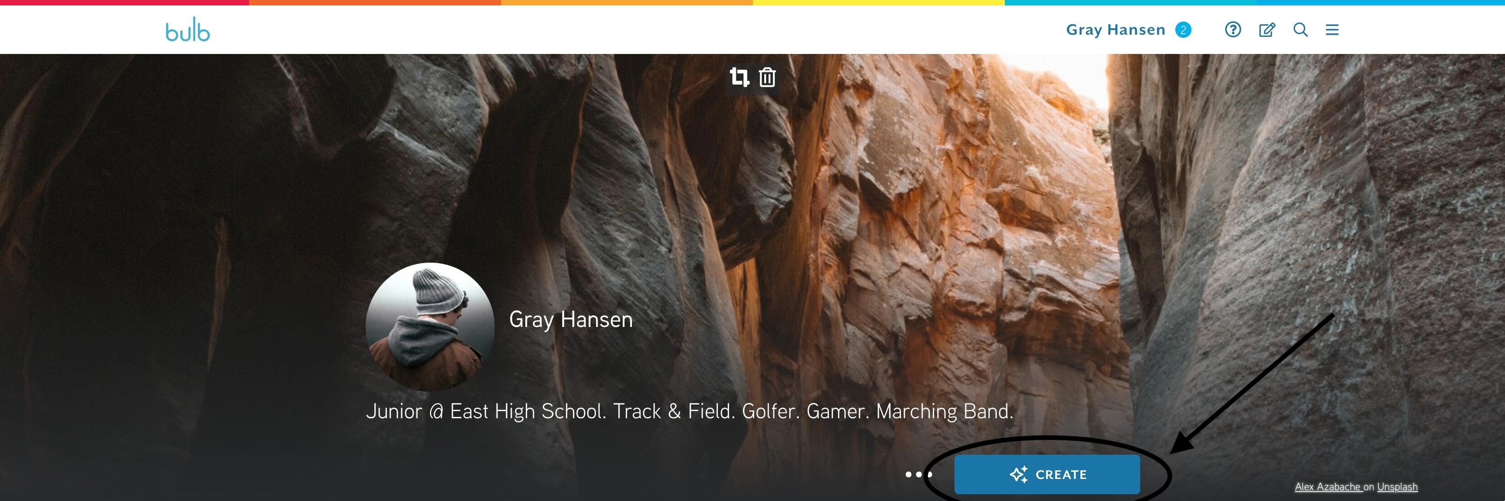Click the bulb logo
This screenshot has width=1505, height=501.
(188, 30)
